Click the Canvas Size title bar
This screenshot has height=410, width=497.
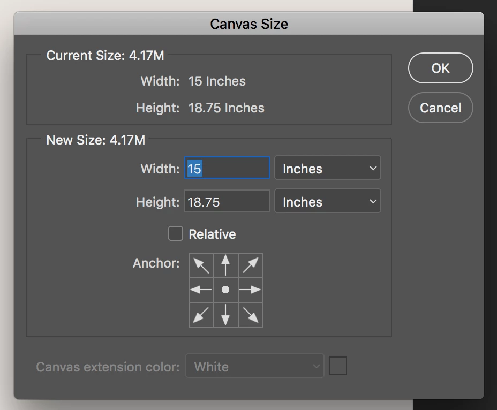coord(248,24)
